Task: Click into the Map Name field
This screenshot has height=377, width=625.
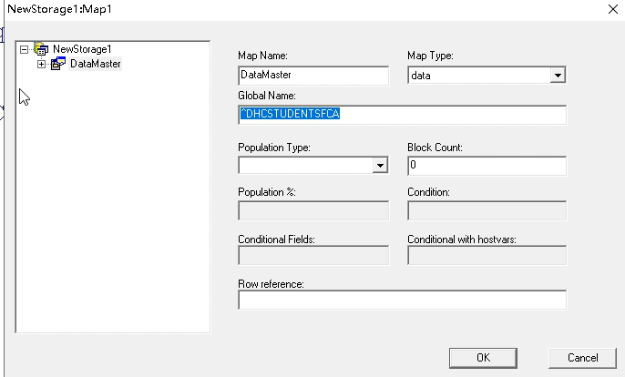Action: tap(312, 76)
